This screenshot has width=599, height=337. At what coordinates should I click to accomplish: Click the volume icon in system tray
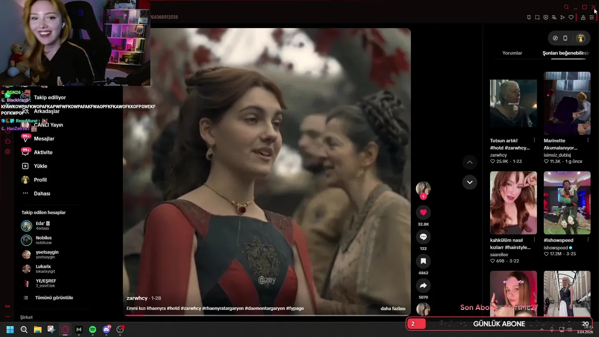click(570, 330)
